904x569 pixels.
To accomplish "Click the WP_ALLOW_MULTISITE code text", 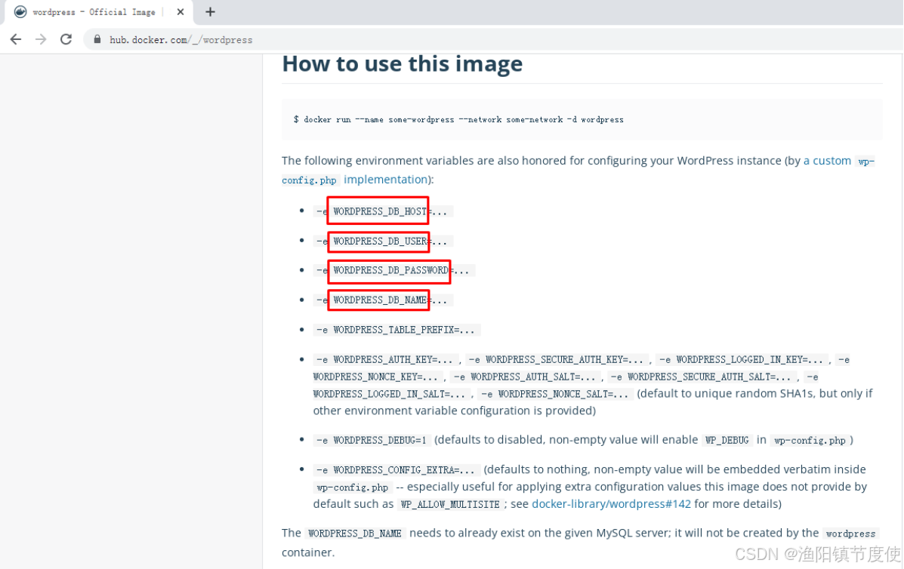I will 449,505.
